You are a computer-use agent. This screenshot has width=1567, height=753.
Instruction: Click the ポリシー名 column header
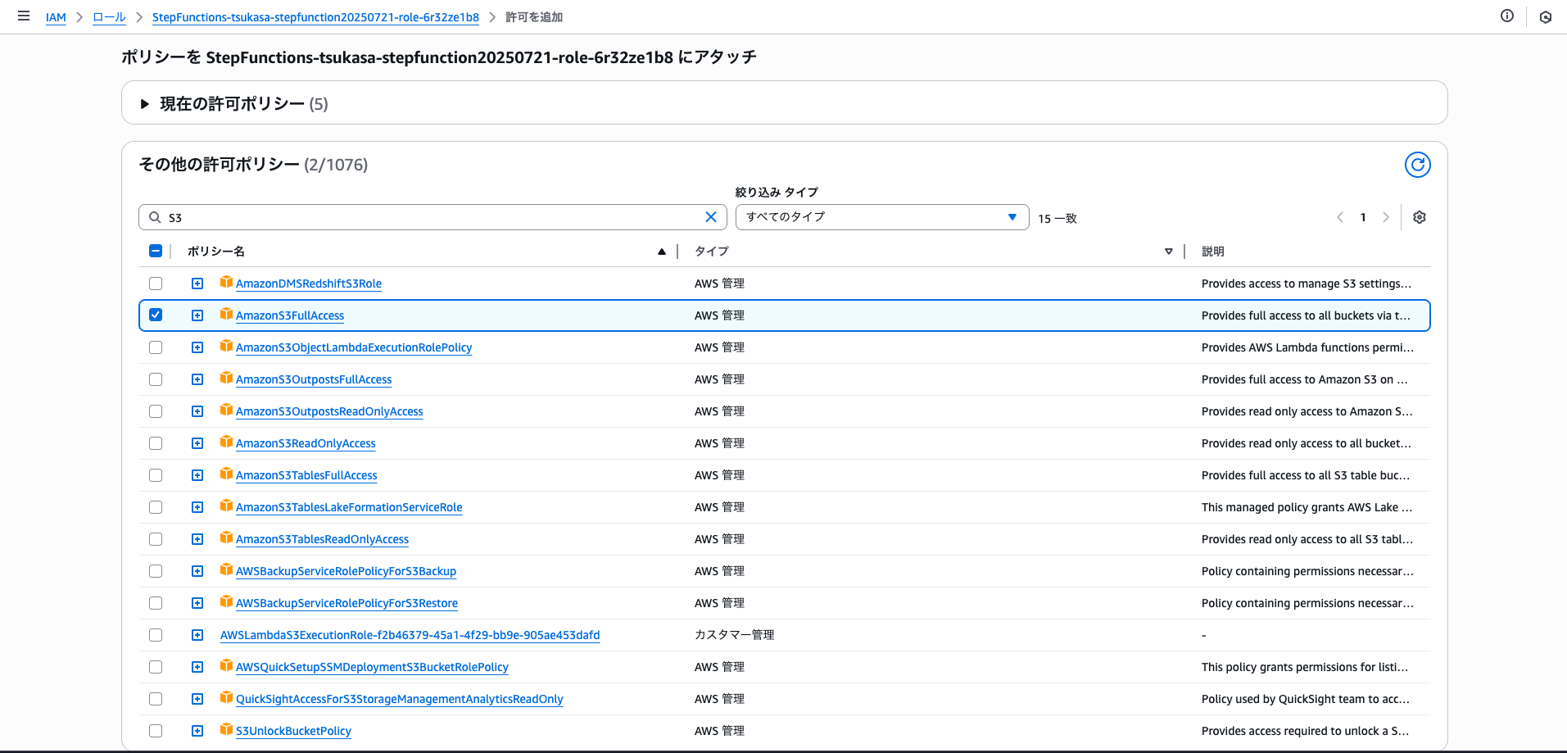tap(216, 252)
